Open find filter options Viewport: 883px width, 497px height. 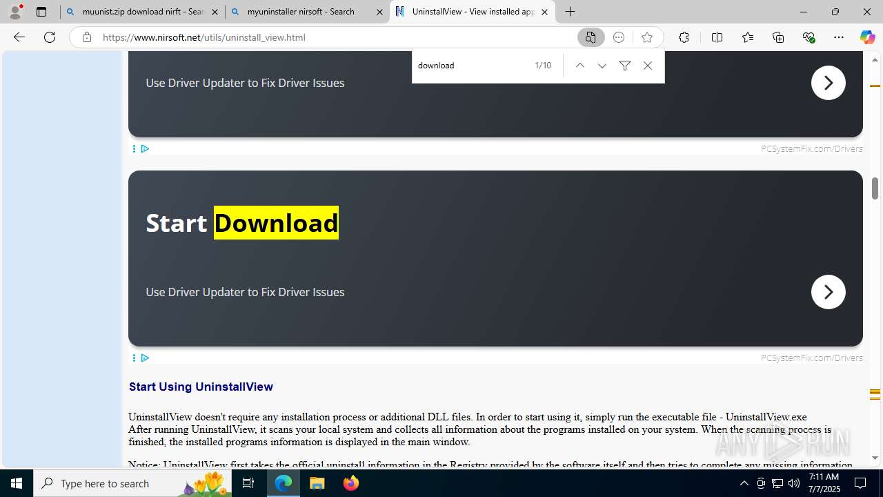[625, 66]
